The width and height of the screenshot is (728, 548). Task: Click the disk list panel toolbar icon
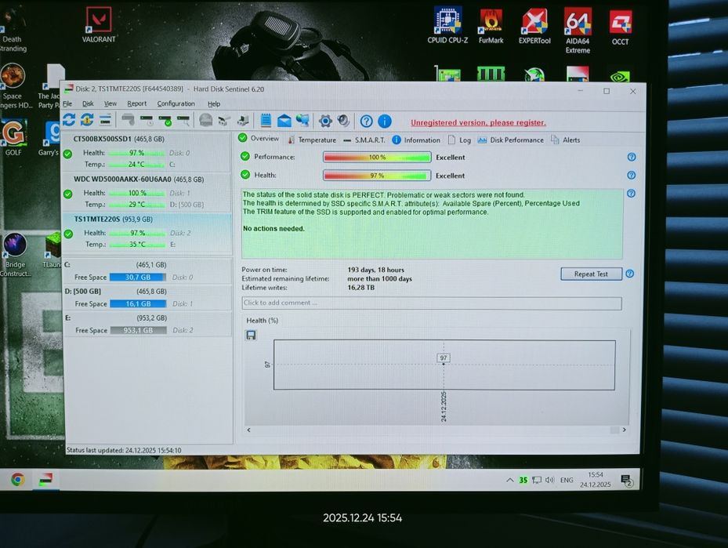pyautogui.click(x=105, y=120)
